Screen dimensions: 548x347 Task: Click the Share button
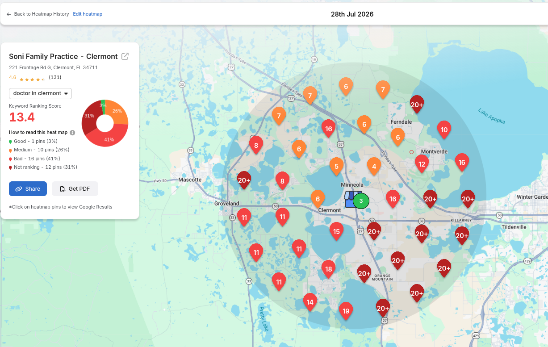coord(28,189)
